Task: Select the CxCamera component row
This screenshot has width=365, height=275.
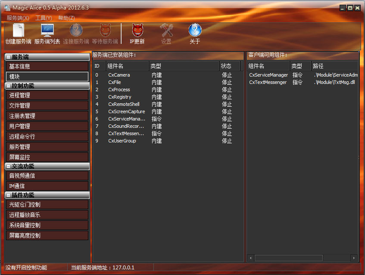Action: point(168,75)
